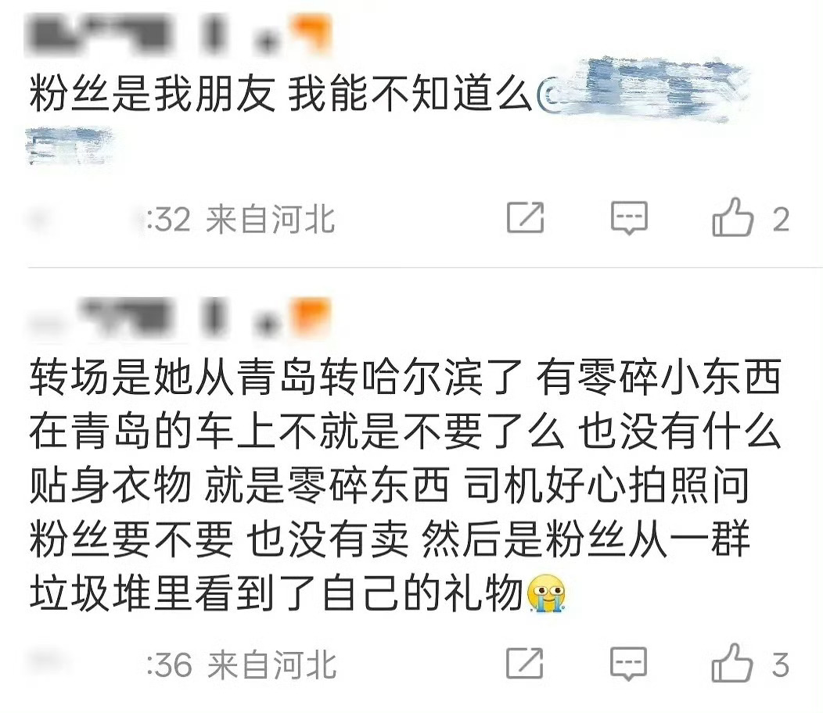823x713 pixels.
Task: Tap the blurred date beside the :36 timestamp
Action: click(84, 664)
